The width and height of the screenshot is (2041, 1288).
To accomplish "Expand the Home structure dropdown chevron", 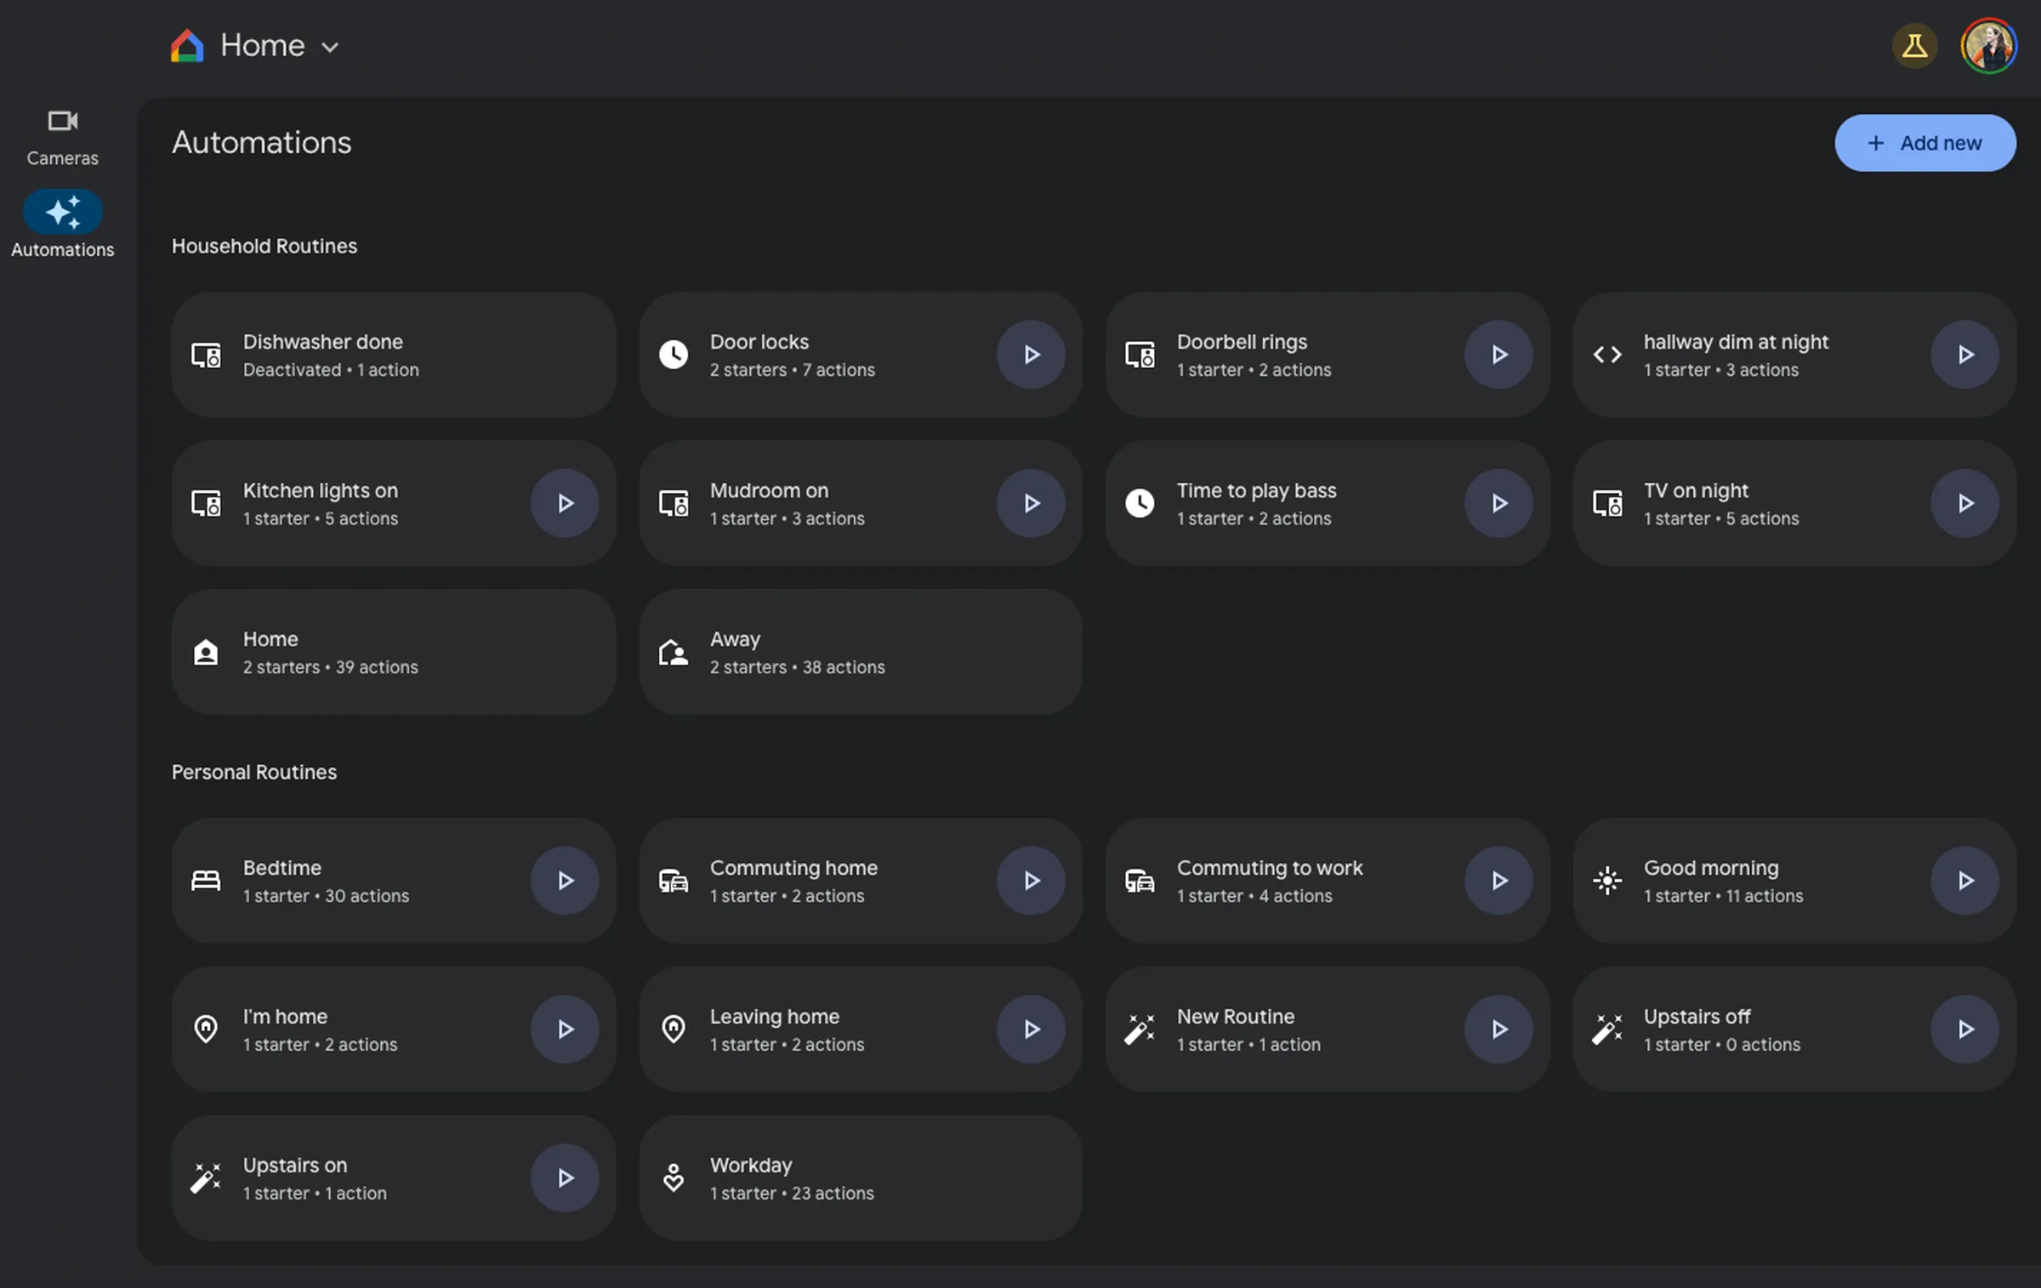I will coord(331,48).
